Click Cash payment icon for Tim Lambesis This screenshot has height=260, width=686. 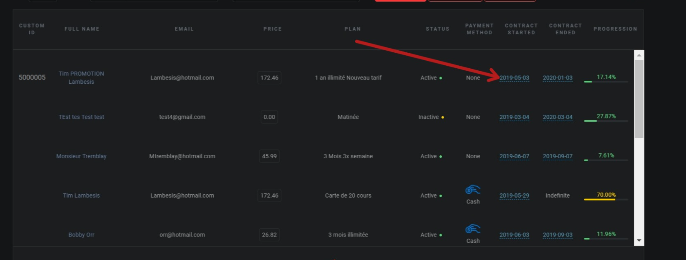(473, 190)
